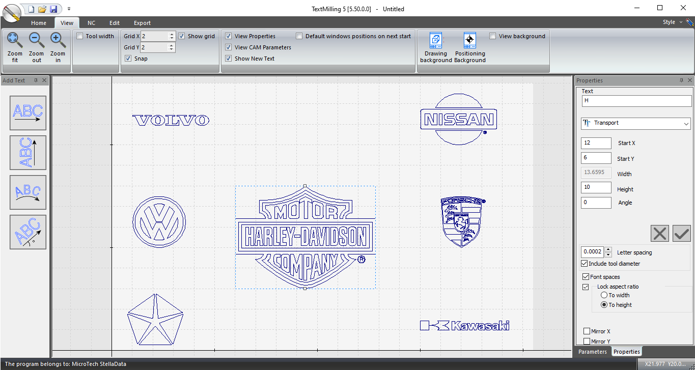Image resolution: width=695 pixels, height=370 pixels.
Task: Click the Height input field
Action: (596, 187)
